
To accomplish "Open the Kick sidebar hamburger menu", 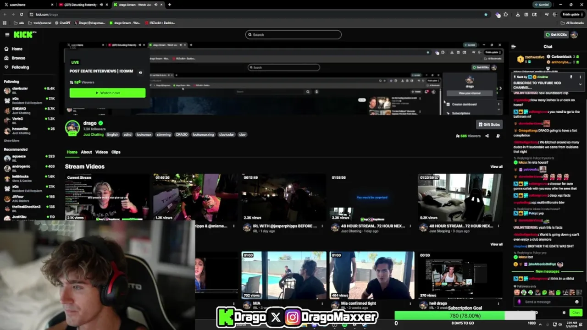I will (x=7, y=35).
